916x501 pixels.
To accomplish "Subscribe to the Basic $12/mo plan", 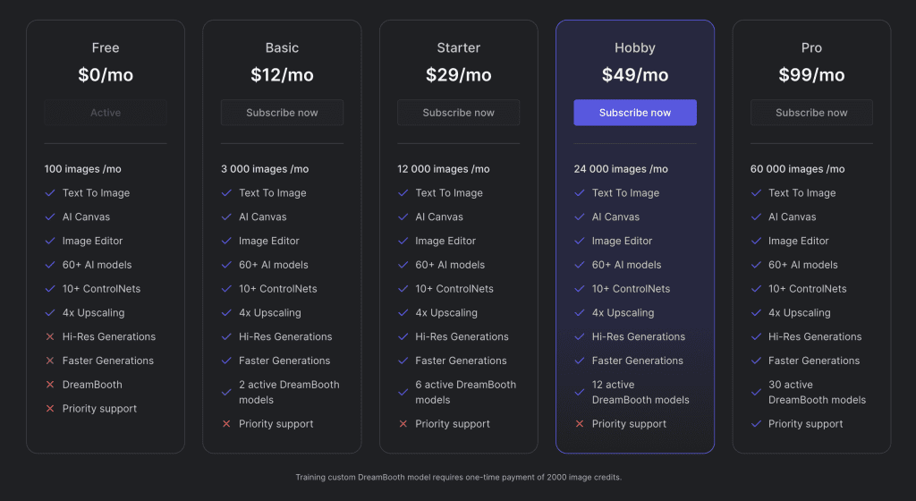I will tap(282, 113).
